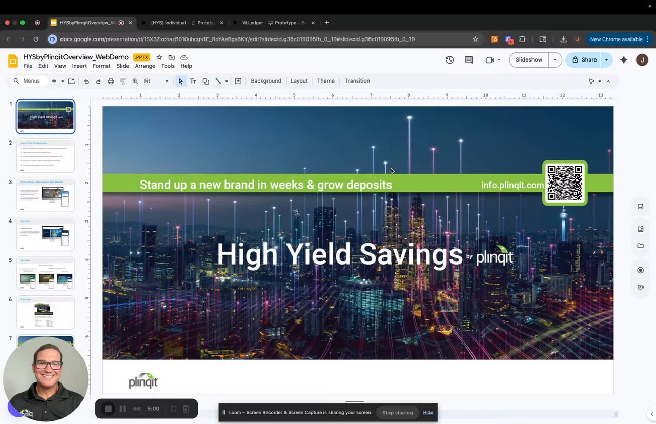Check the cloud document status icon
Viewport: 656px width, 424px height.
click(184, 57)
